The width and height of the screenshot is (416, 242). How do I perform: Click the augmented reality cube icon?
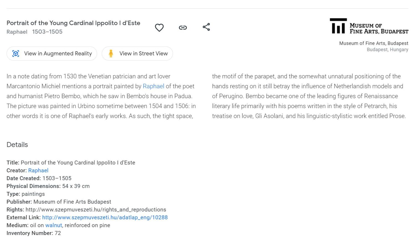tap(16, 54)
